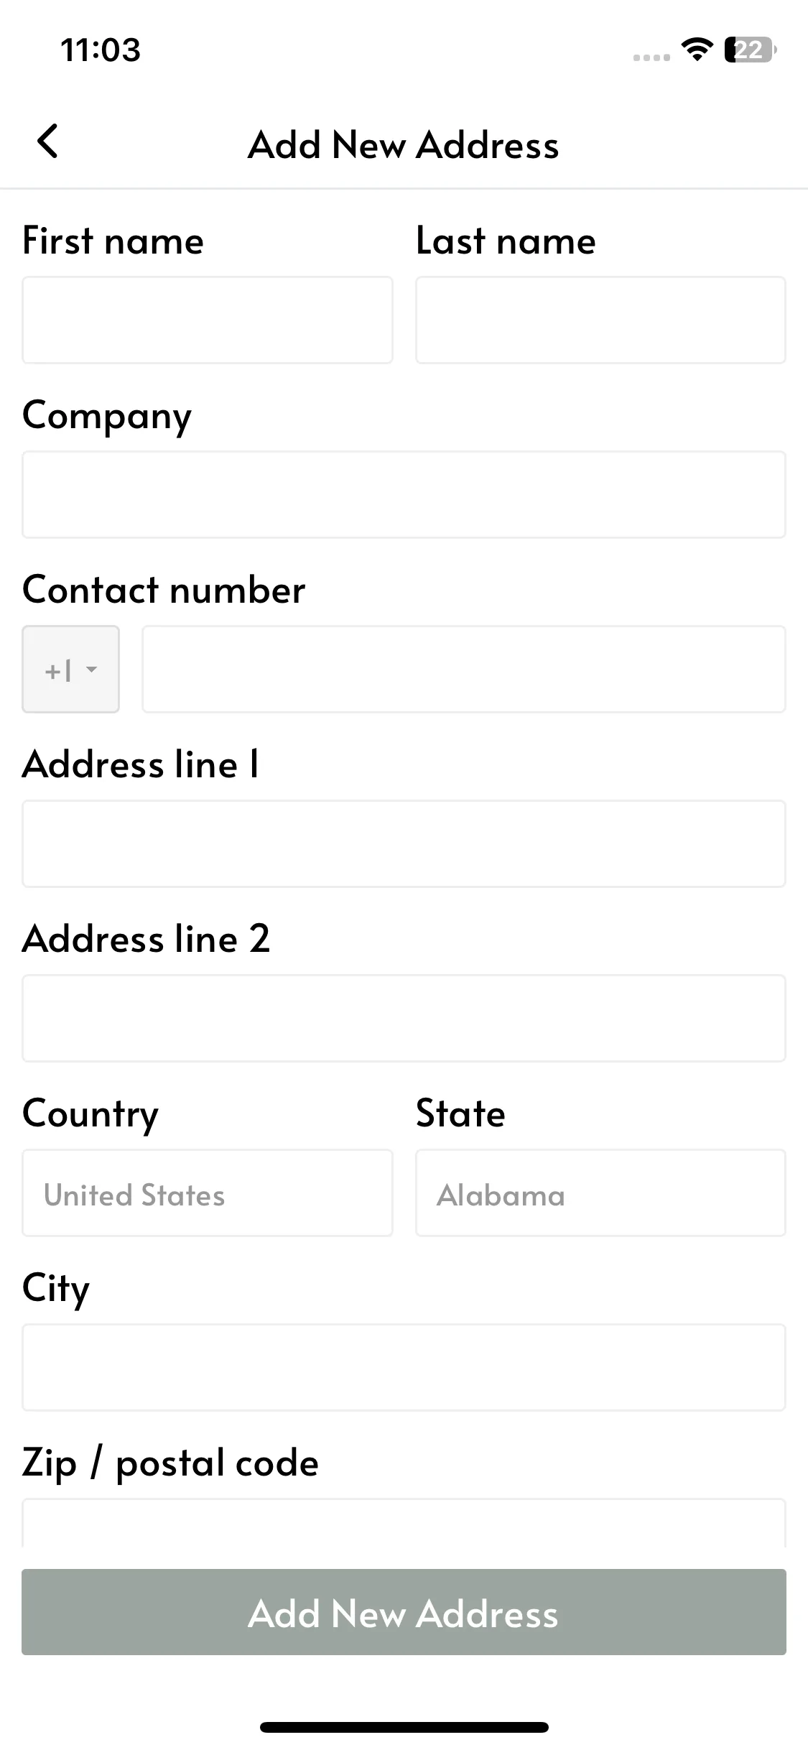808x1750 pixels.
Task: Click the Add New Address button
Action: click(x=404, y=1612)
